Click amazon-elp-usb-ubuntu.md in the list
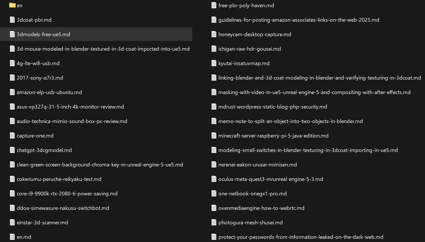 pyautogui.click(x=49, y=92)
